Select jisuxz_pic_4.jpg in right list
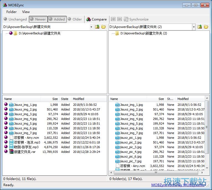 point(131,152)
